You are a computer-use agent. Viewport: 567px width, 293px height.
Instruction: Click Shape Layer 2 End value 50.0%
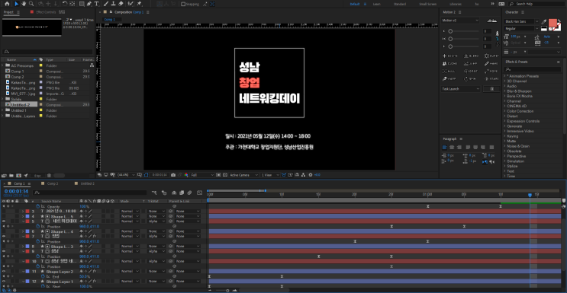click(x=84, y=276)
